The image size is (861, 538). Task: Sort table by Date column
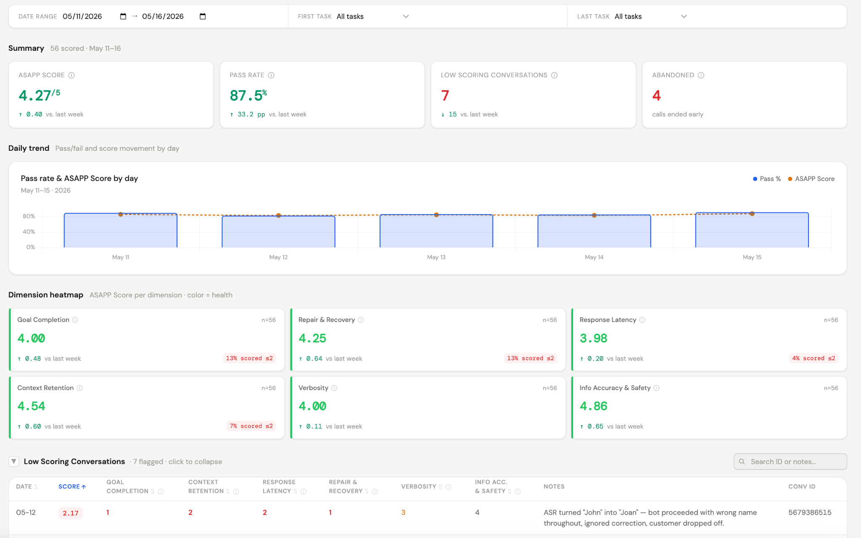[x=26, y=486]
